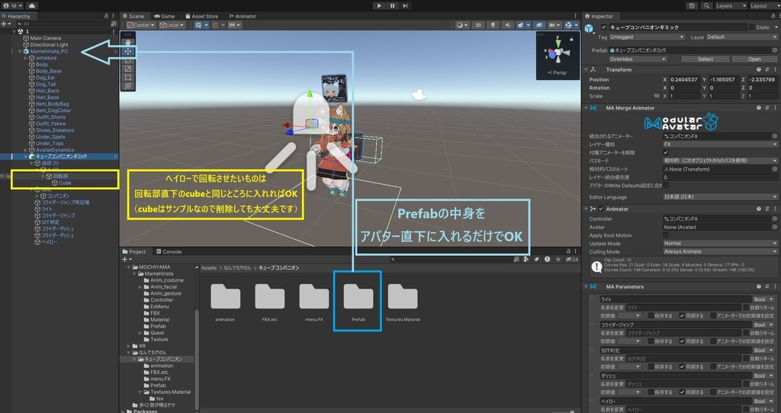The height and width of the screenshot is (413, 781).
Task: Click the Position X input field
Action: [x=684, y=79]
